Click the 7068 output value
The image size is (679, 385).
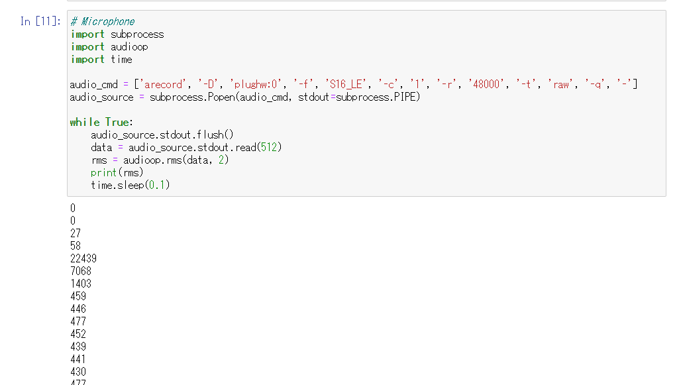click(81, 271)
